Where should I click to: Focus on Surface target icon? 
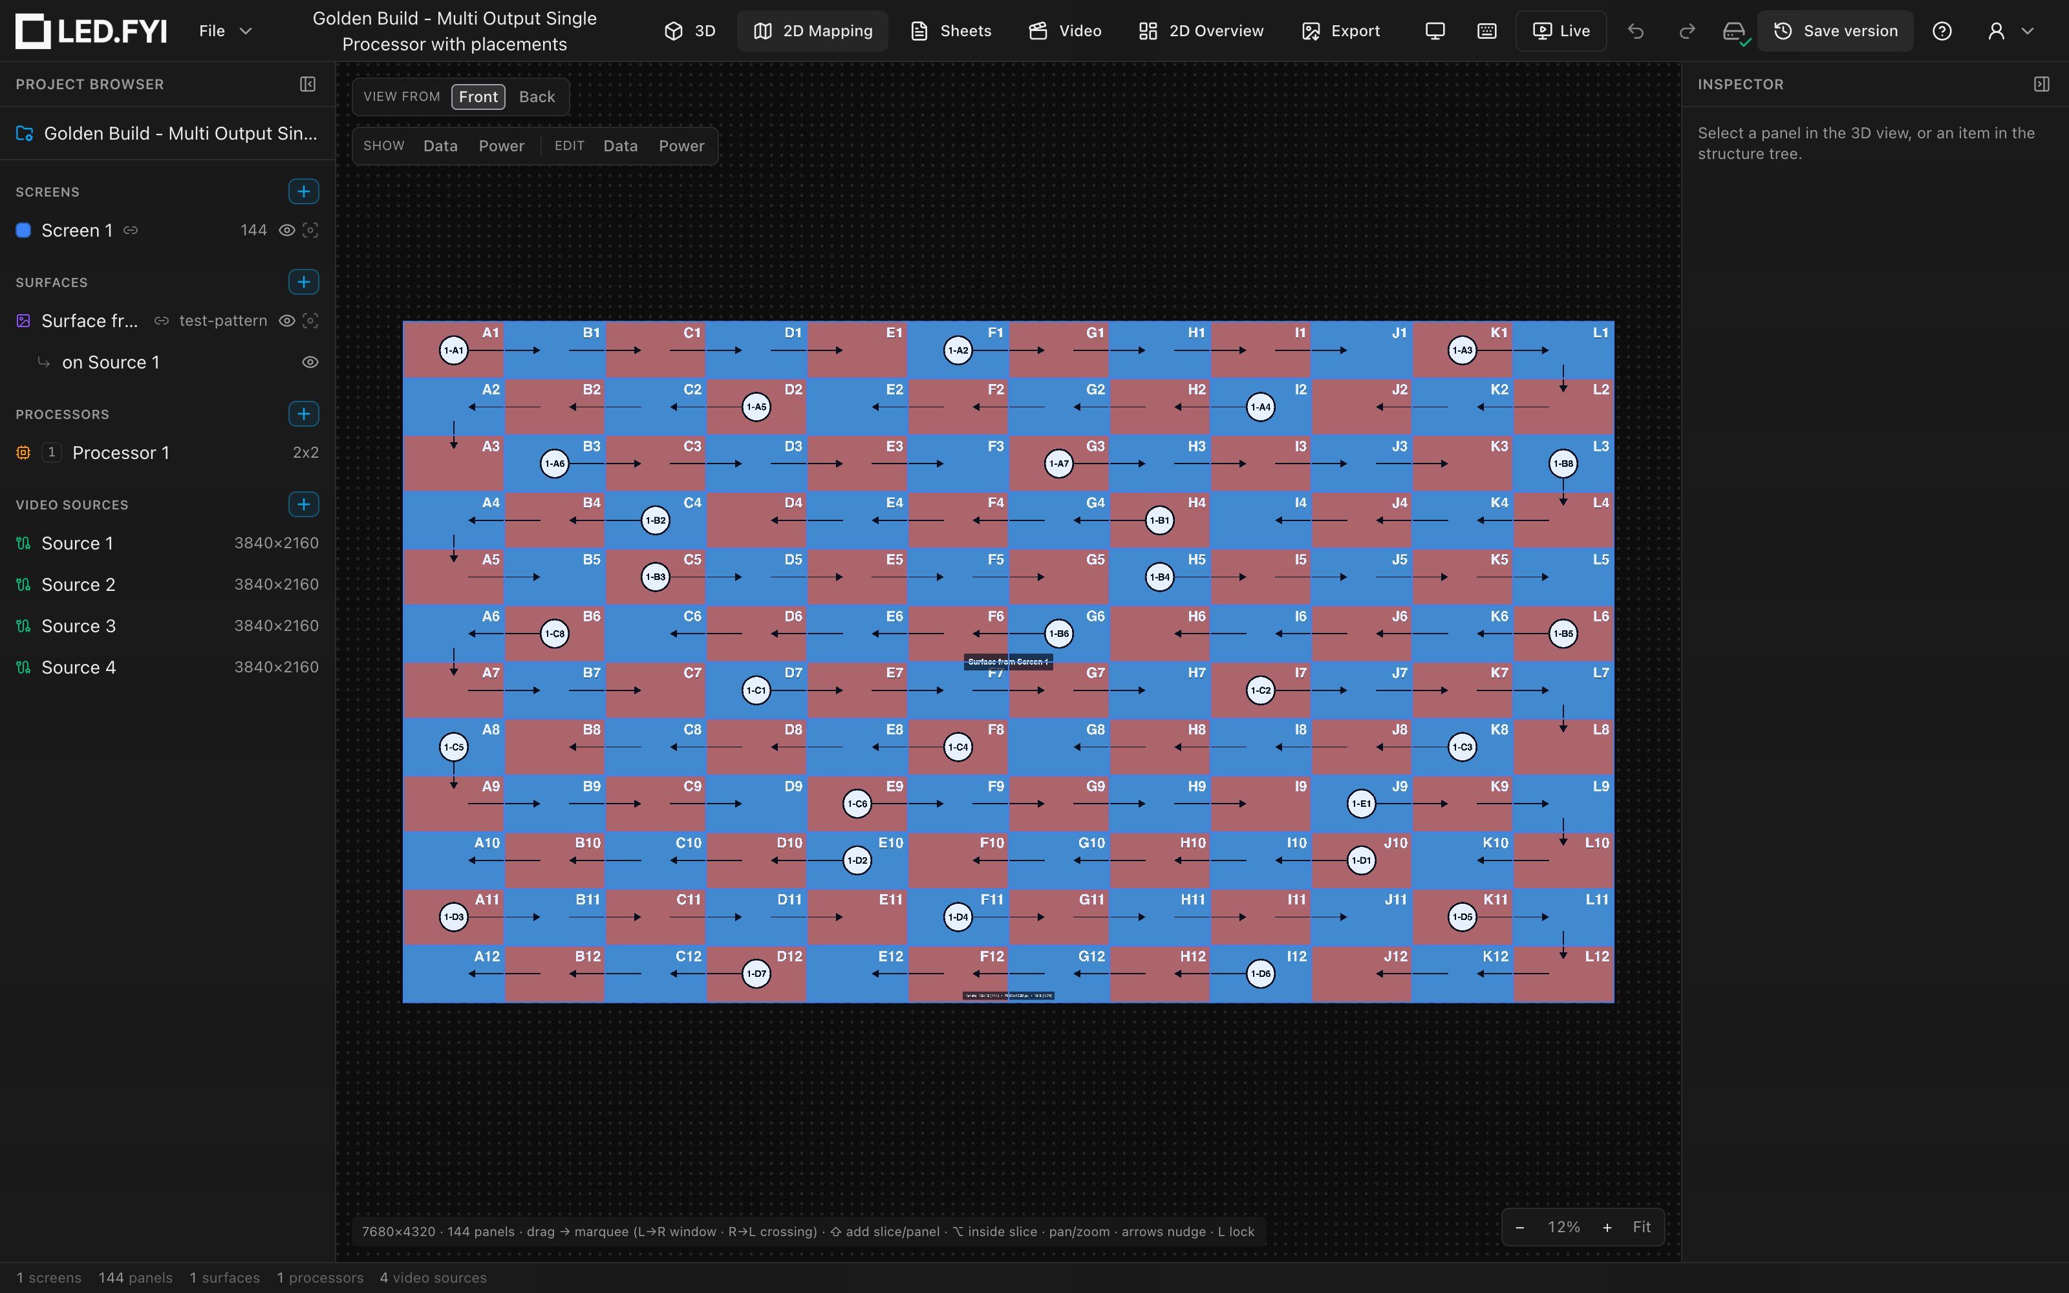(310, 321)
